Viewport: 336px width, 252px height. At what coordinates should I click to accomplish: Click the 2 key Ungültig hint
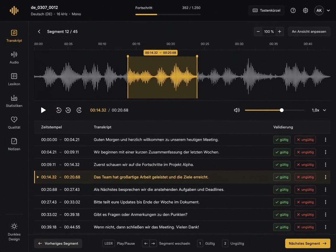[x=225, y=244]
